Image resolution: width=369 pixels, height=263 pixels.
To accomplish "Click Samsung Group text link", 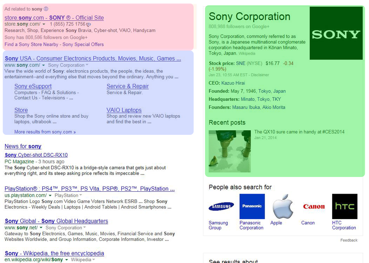I will 218,225.
